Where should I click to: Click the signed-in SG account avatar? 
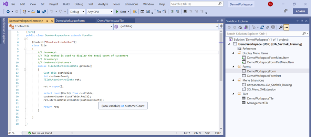tap(270, 4)
